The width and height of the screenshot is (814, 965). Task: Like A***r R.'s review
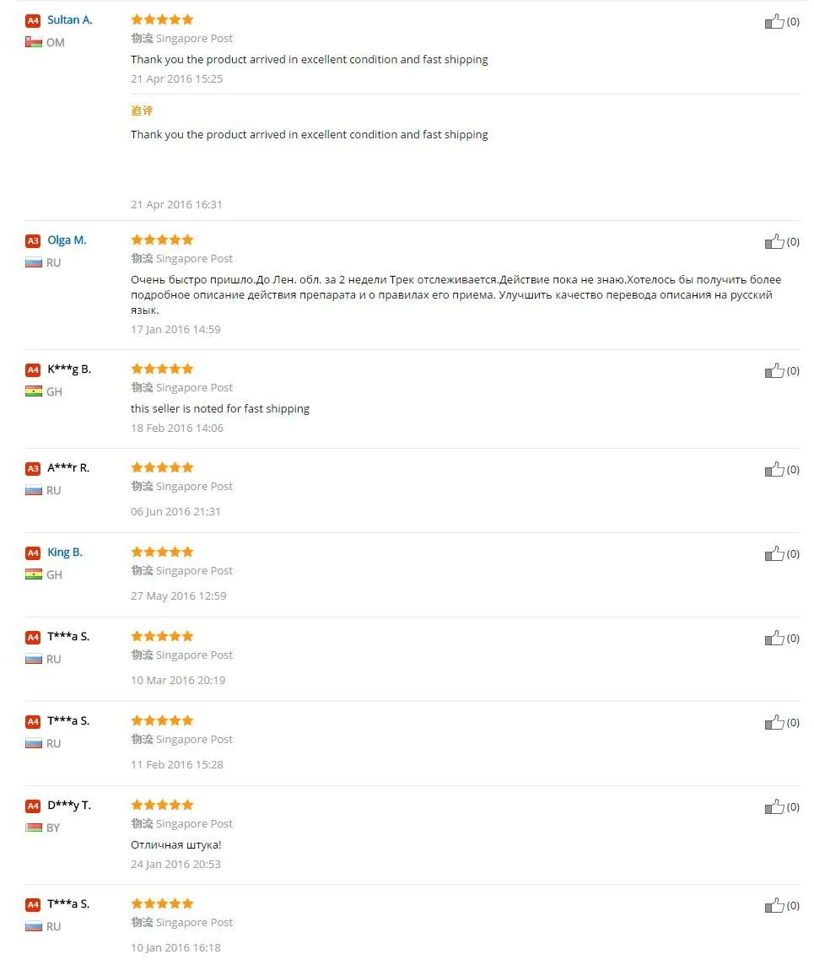click(x=774, y=470)
